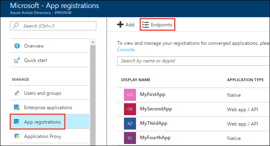Follow the Console link
The width and height of the screenshot is (270, 146).
click(x=126, y=50)
